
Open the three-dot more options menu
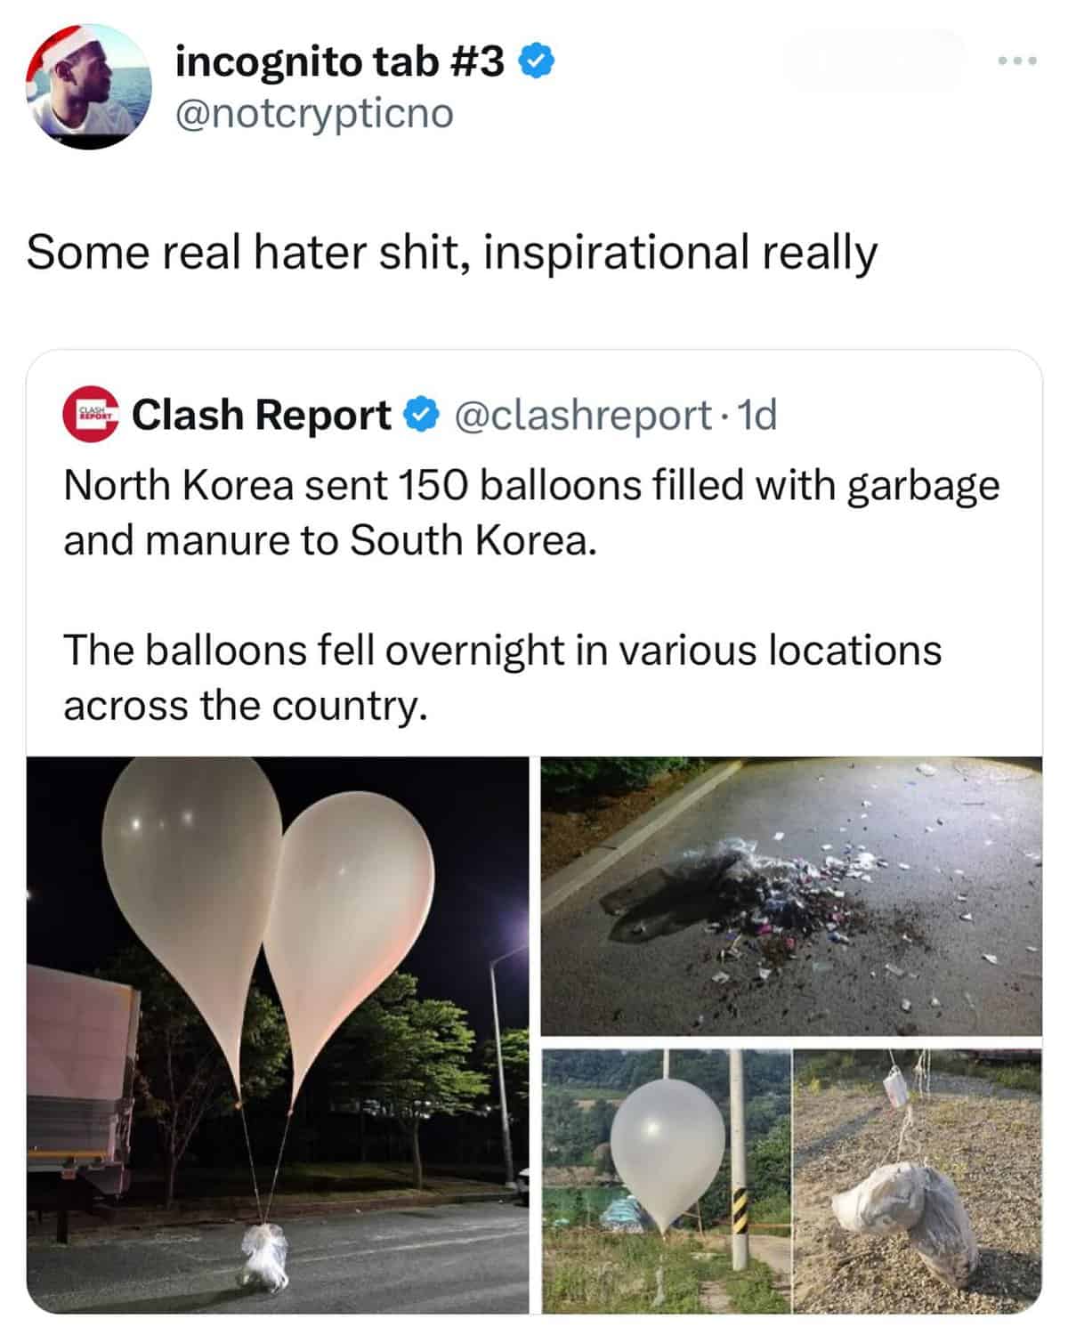click(x=1016, y=61)
